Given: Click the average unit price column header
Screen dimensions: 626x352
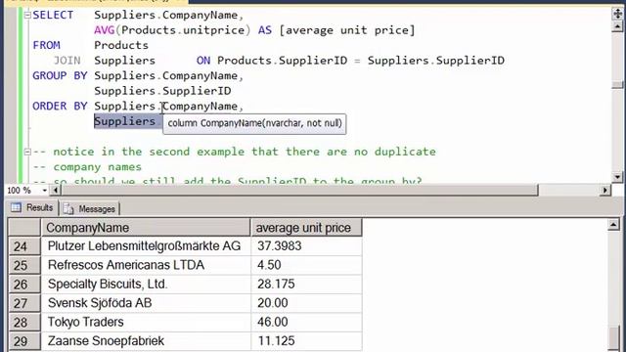Looking at the screenshot, I should (306, 228).
